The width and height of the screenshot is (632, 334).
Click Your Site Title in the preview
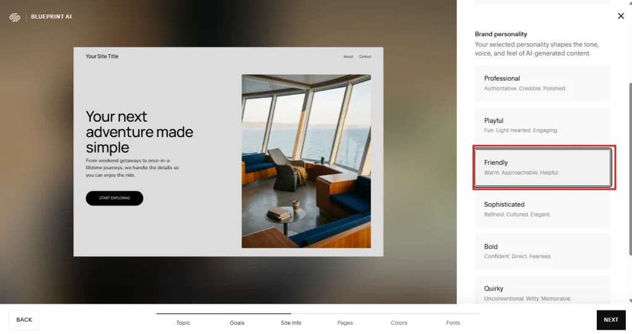coord(102,56)
